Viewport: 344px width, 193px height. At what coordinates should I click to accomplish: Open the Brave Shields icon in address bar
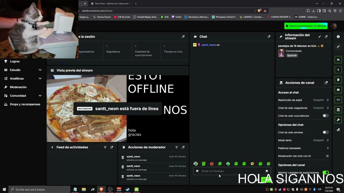[x=259, y=11]
